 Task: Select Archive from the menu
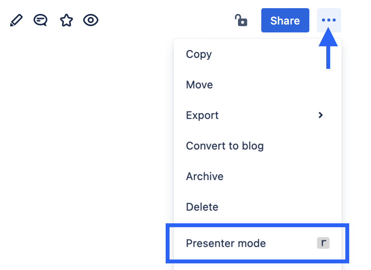[205, 176]
